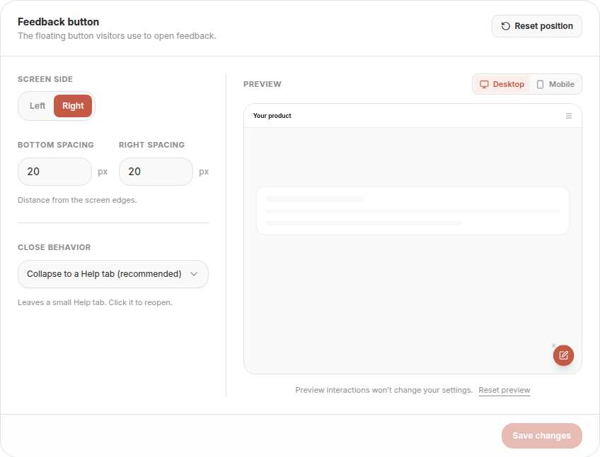The image size is (600, 457).
Task: Select the Right screen side option
Action: coord(73,106)
